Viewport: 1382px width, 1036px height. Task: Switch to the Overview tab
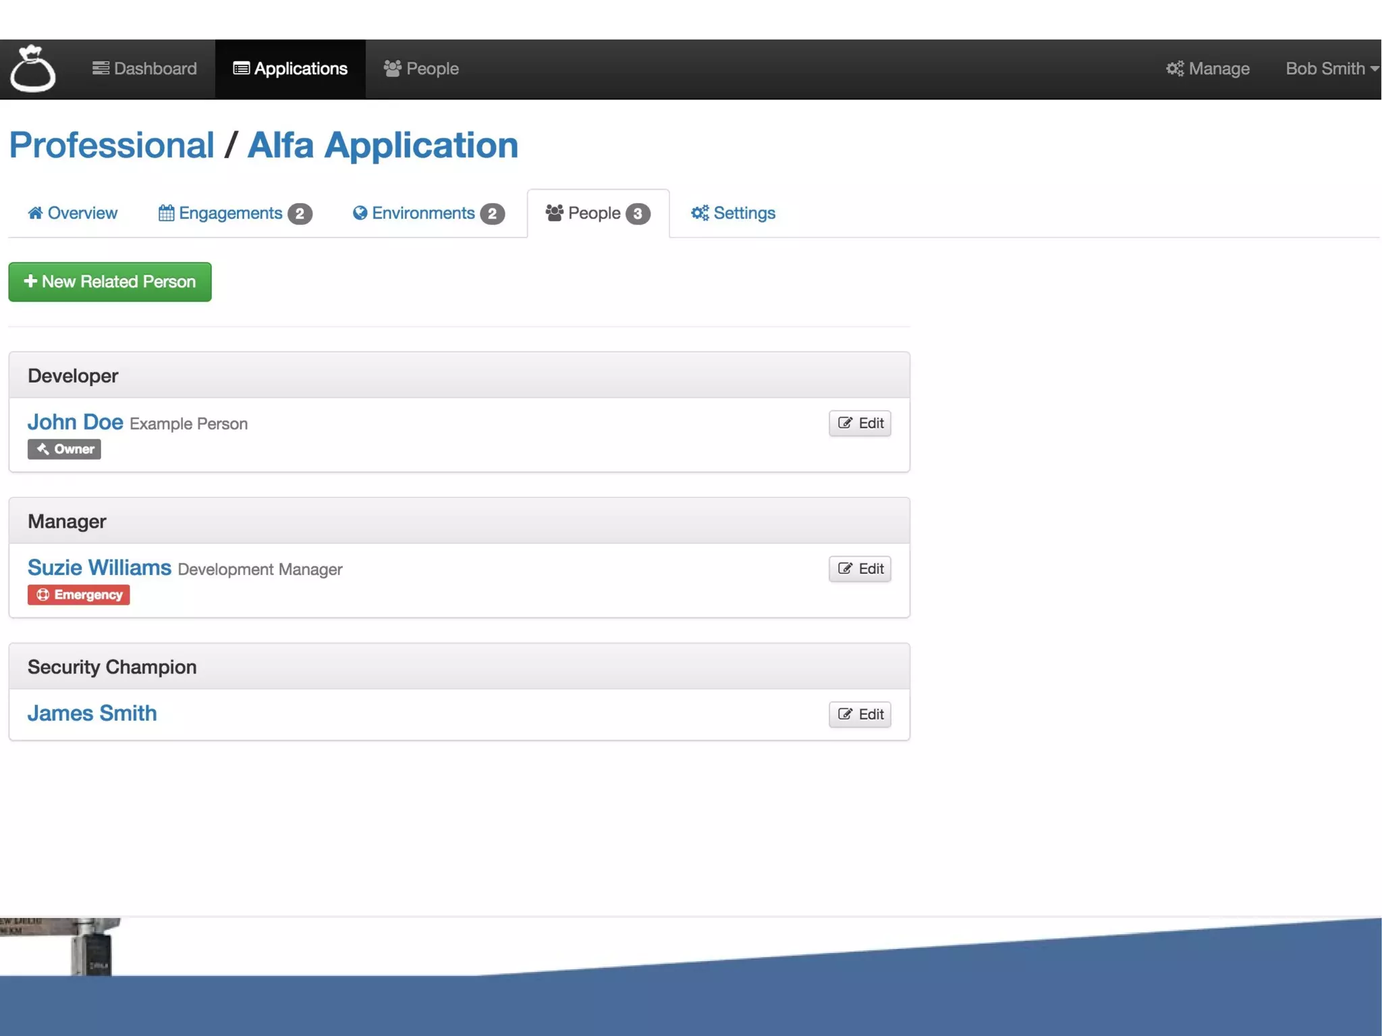(72, 213)
